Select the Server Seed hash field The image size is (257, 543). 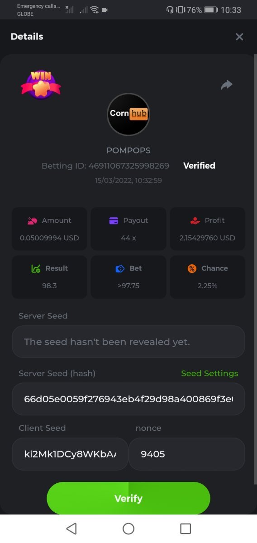(x=128, y=399)
